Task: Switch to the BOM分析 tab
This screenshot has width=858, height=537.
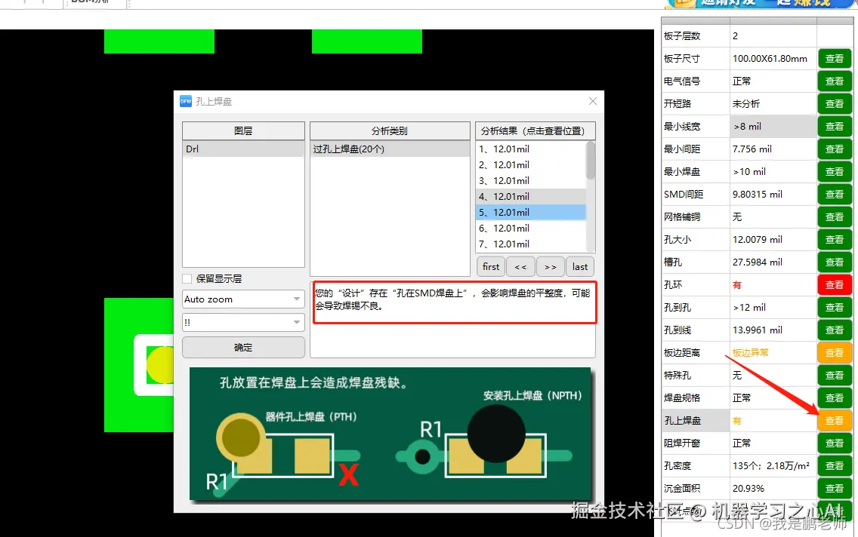Action: click(x=93, y=2)
